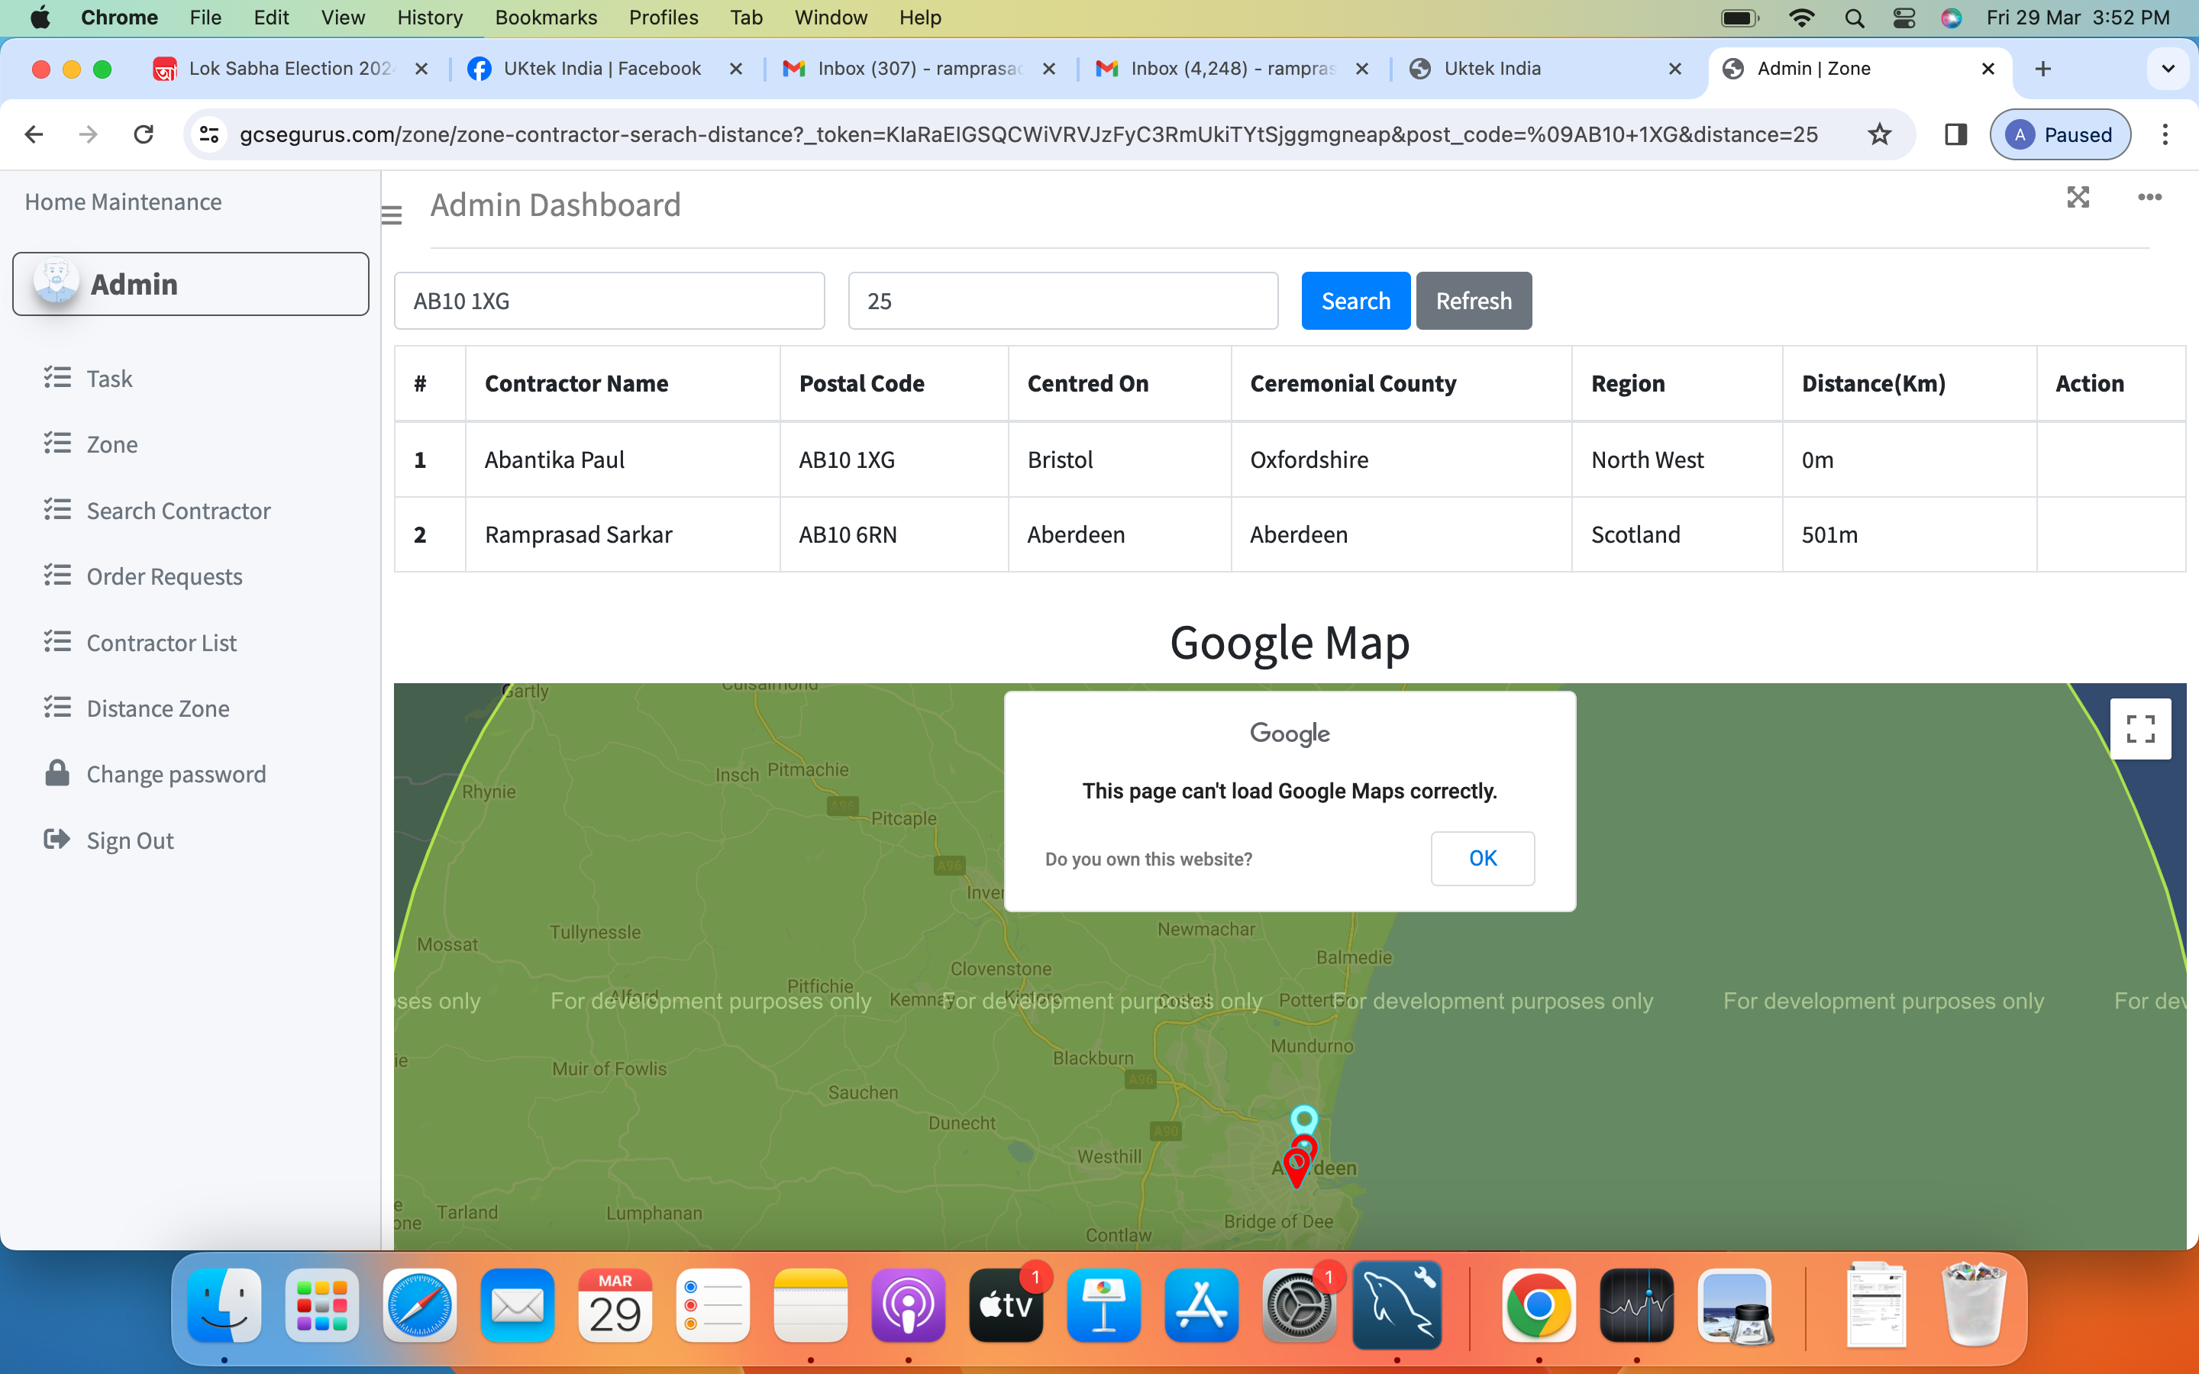
Task: Reload the page
Action: (144, 134)
